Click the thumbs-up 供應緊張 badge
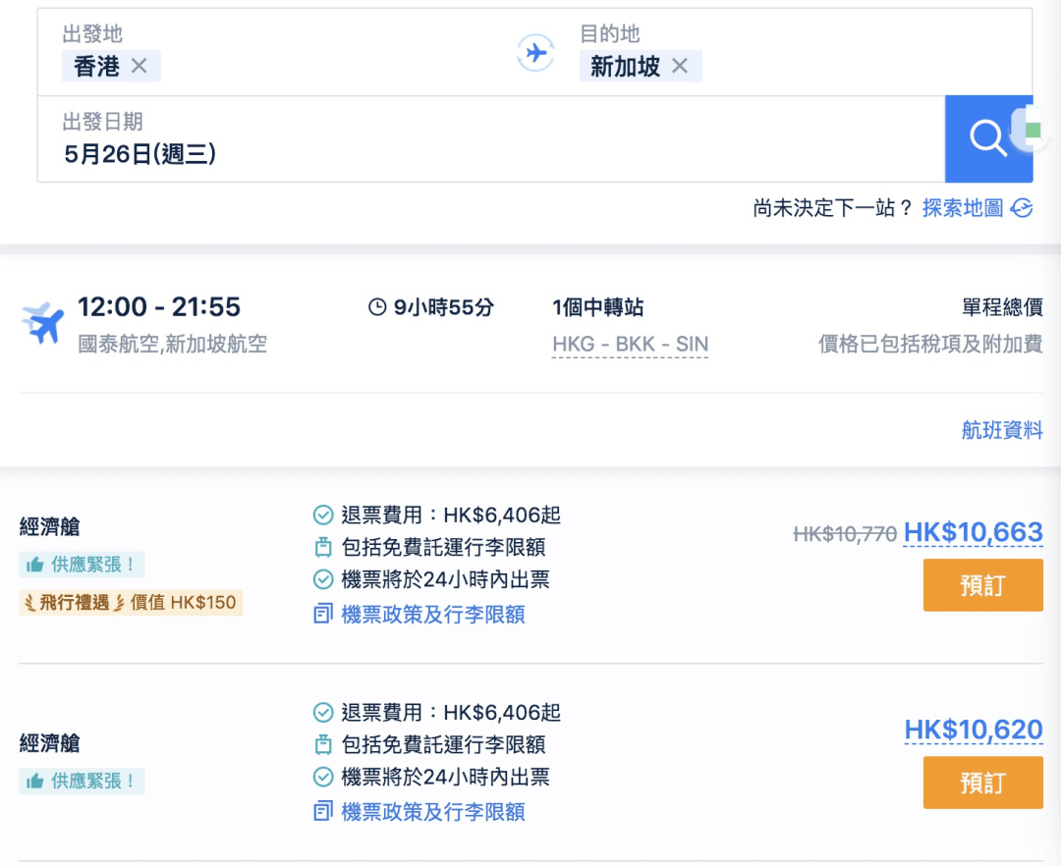This screenshot has height=866, width=1061. 82,565
